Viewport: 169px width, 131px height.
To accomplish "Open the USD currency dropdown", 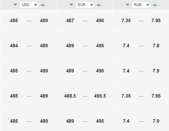I will (x=29, y=5).
